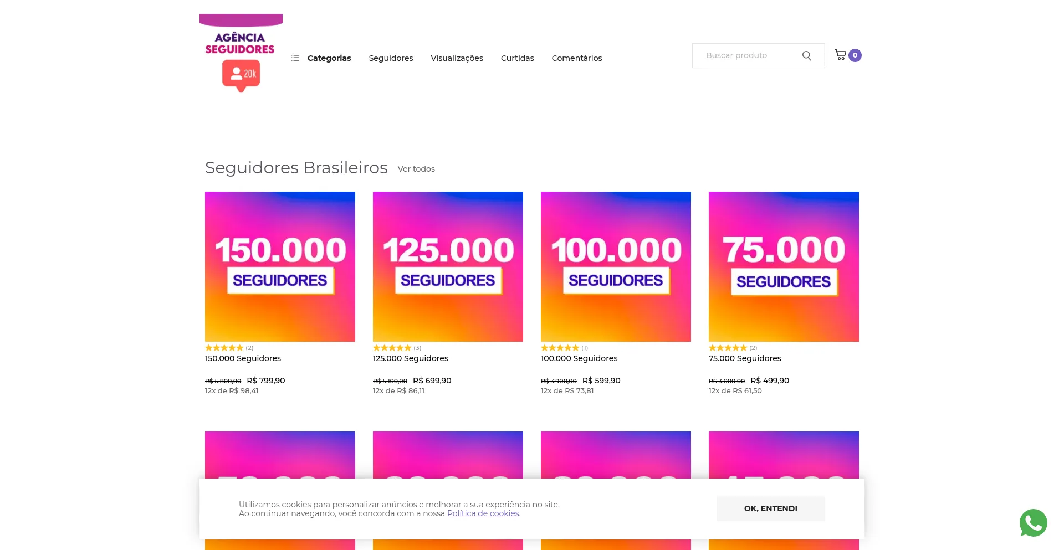This screenshot has width=1064, height=550.
Task: Click the R$ 799,90 price
Action: 266,381
